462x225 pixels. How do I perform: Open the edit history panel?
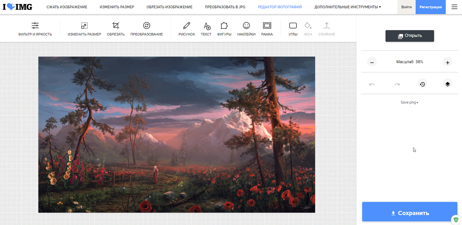pyautogui.click(x=422, y=84)
